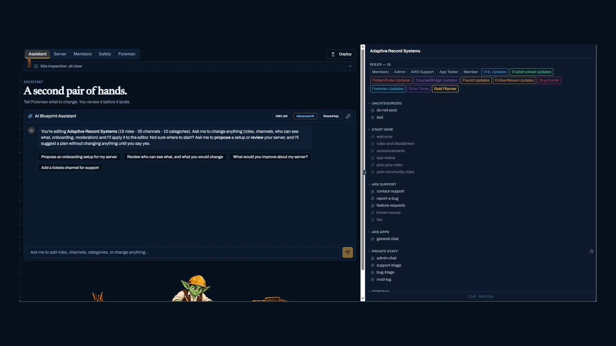Click the sparkle icon beside AI Blueprint Assistant
616x346 pixels.
30,116
